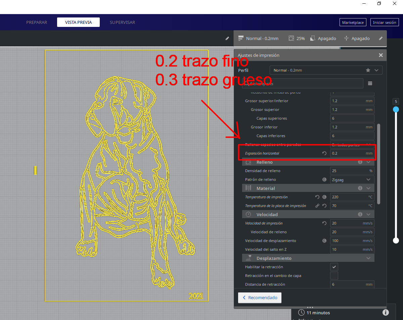Switch to the SUPERVISAR tab
The image size is (403, 320).
coord(123,22)
